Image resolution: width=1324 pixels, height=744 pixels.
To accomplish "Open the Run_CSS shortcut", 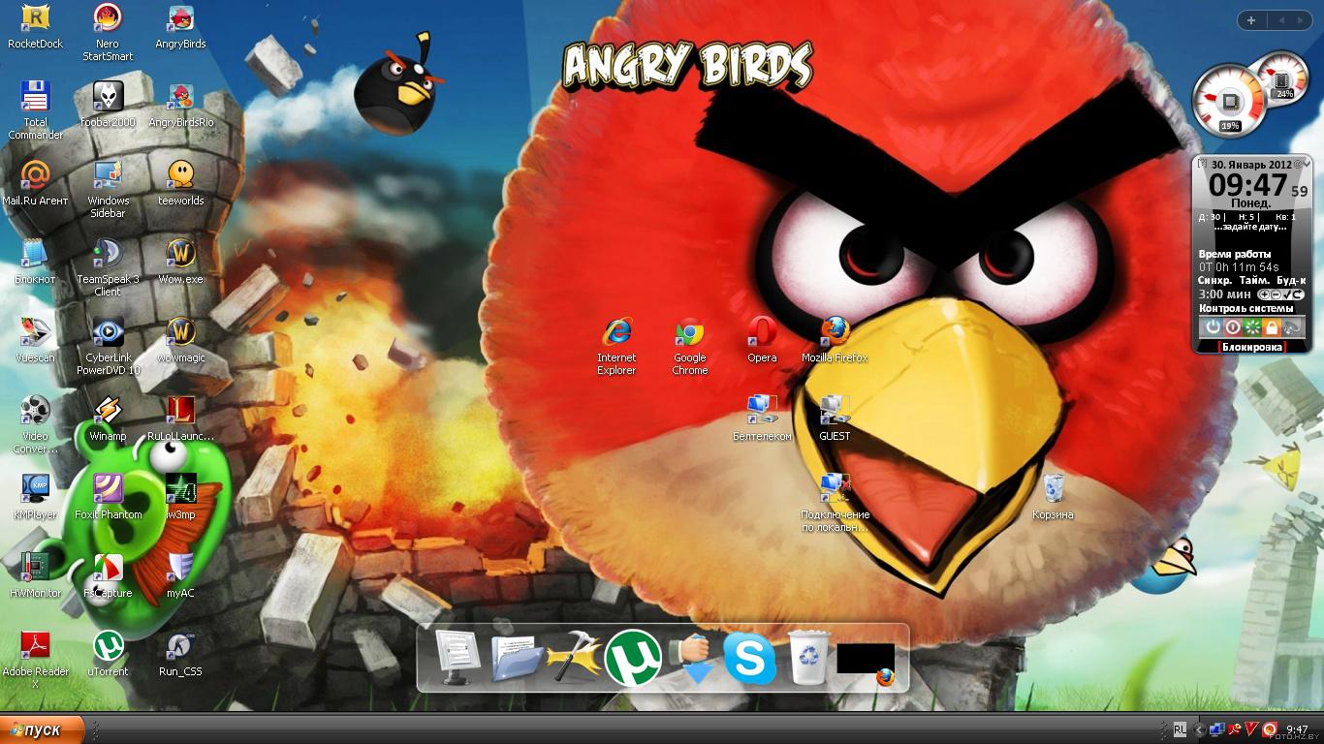I will [180, 653].
